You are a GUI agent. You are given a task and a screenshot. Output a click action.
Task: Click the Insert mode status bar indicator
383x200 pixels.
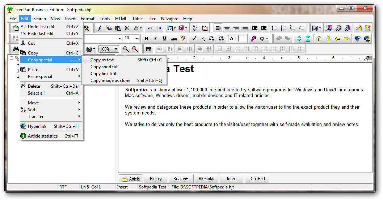[122, 187]
